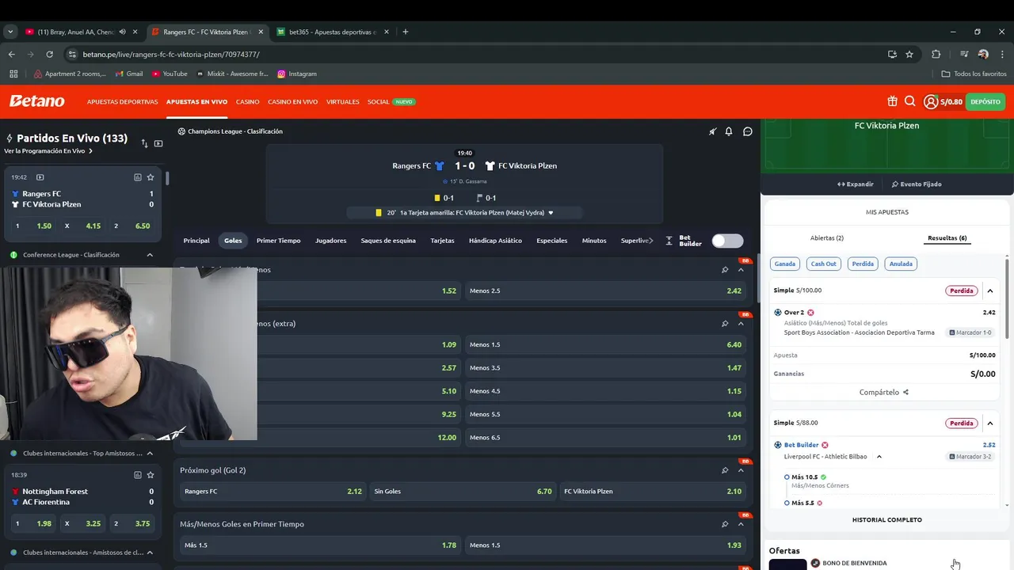
Task: Click the sort icon beside Partidos En Vivo
Action: 144,143
